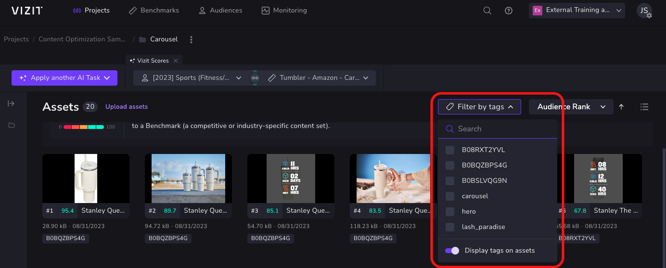
Task: Open the thumbnail scored 67.8
Action: [x=598, y=179]
